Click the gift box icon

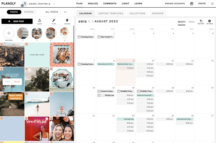coord(192,3)
